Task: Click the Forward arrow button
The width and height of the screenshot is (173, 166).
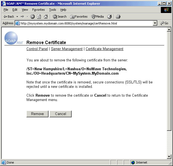Action: [x=22, y=17]
